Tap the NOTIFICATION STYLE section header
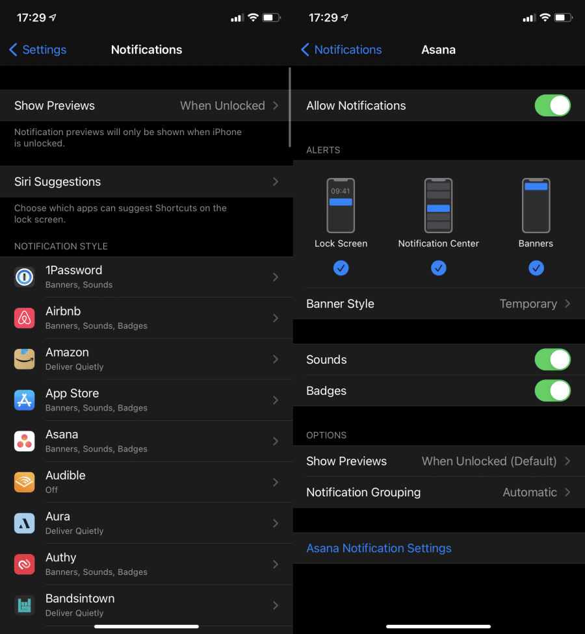The width and height of the screenshot is (585, 634). 61,246
